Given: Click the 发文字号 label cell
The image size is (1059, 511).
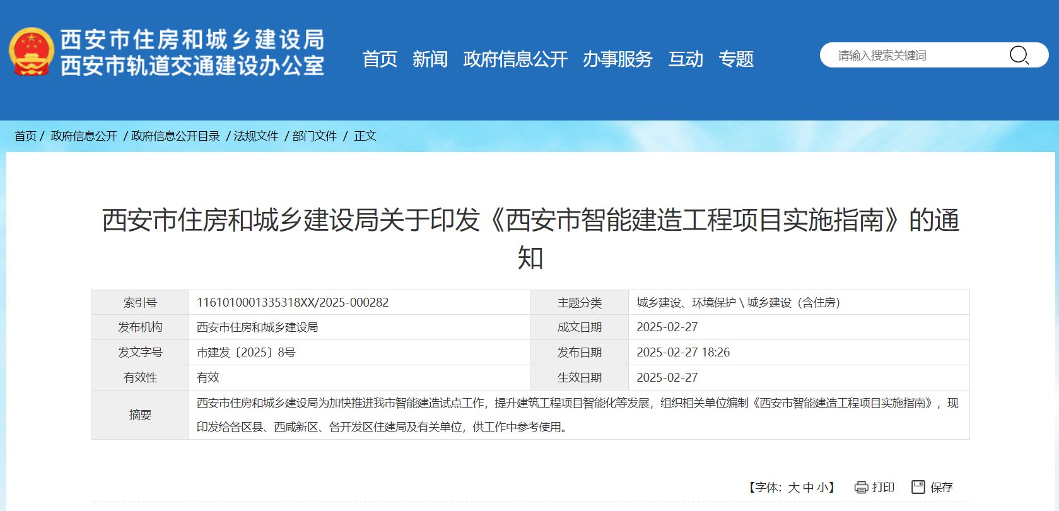Looking at the screenshot, I should point(140,353).
